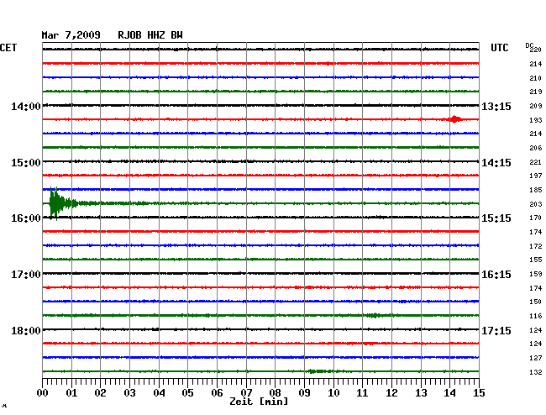
Task: Click the small green burst near minute 11
Action: [374, 315]
